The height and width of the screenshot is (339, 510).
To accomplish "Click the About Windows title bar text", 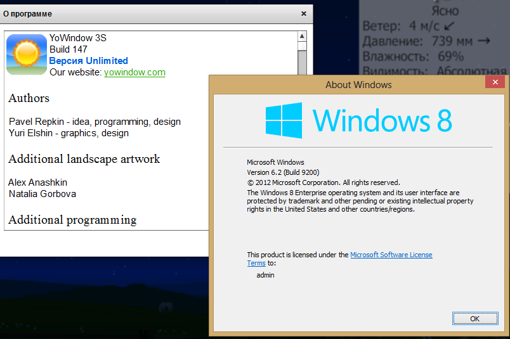I will pyautogui.click(x=358, y=84).
